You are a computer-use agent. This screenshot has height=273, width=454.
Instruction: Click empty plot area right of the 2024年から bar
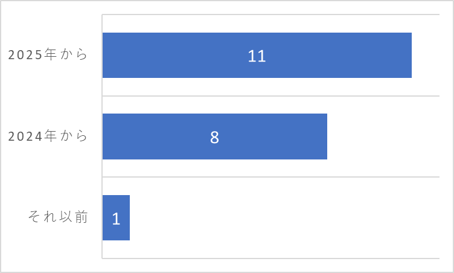(383, 136)
